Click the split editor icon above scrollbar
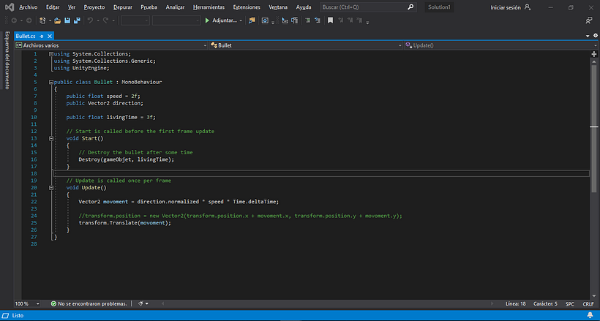The image size is (600, 321). 594,54
